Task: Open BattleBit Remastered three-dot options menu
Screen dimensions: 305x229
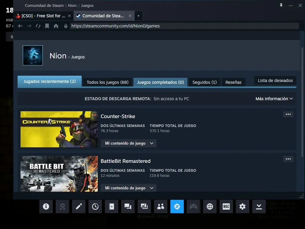Action: tap(288, 159)
